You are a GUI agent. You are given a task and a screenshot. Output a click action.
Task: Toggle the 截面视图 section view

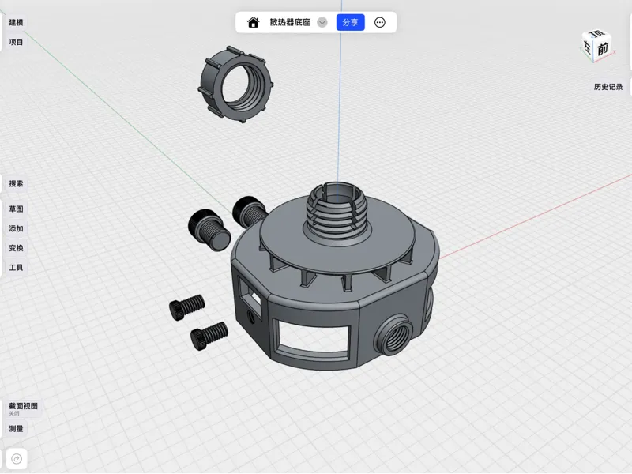point(24,408)
